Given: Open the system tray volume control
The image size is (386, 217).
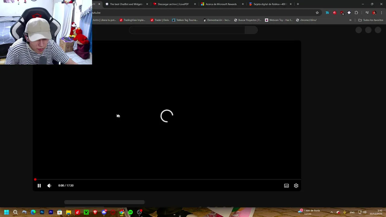Looking at the screenshot, I should (x=365, y=212).
